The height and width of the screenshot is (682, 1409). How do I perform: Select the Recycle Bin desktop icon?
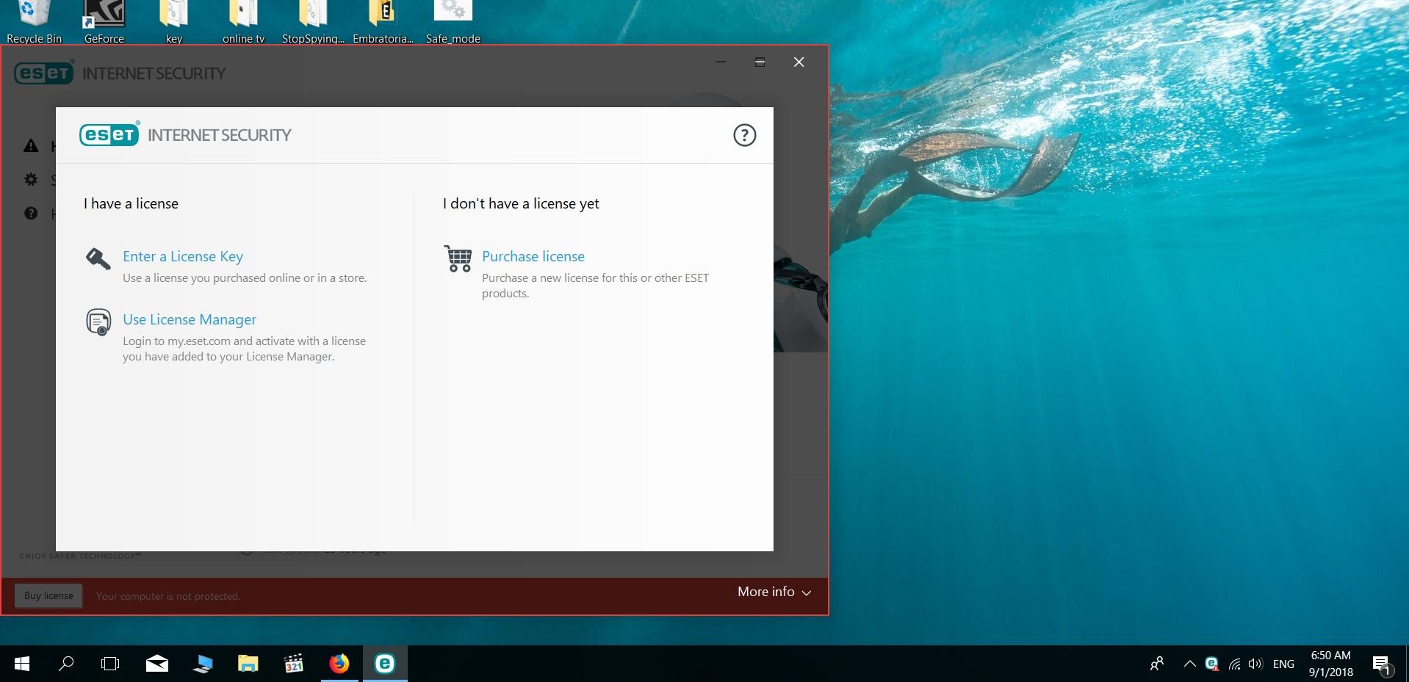34,22
